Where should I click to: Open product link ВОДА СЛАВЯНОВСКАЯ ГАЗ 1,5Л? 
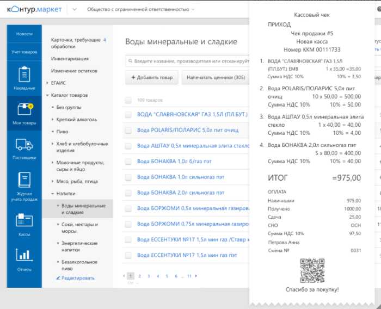(192, 114)
